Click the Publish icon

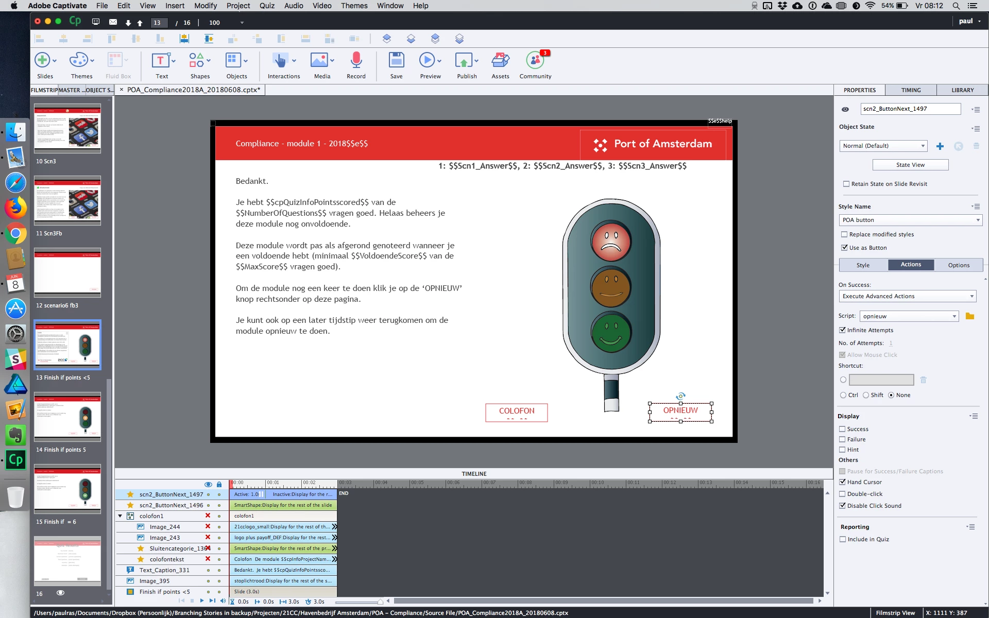click(x=464, y=61)
